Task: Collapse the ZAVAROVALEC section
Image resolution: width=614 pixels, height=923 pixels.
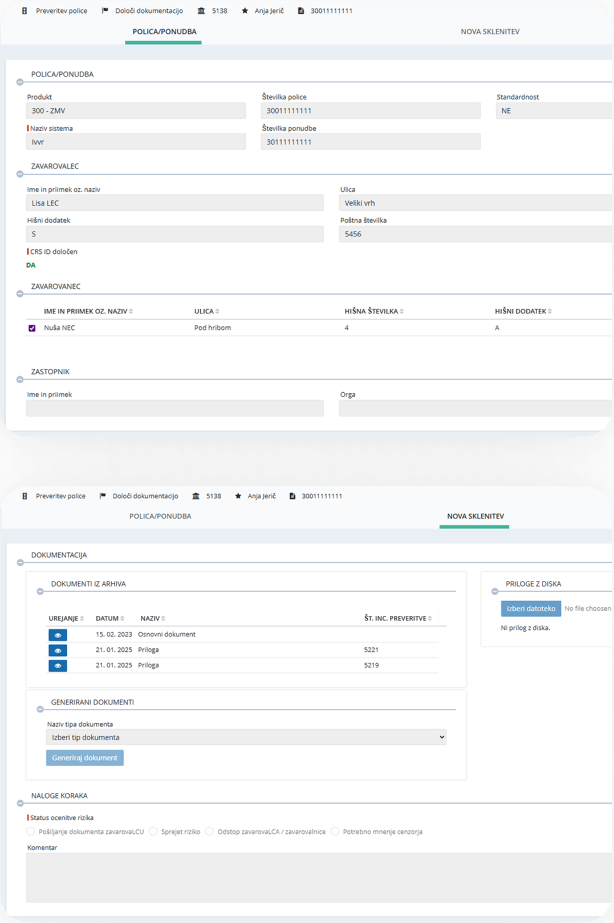Action: coord(20,174)
